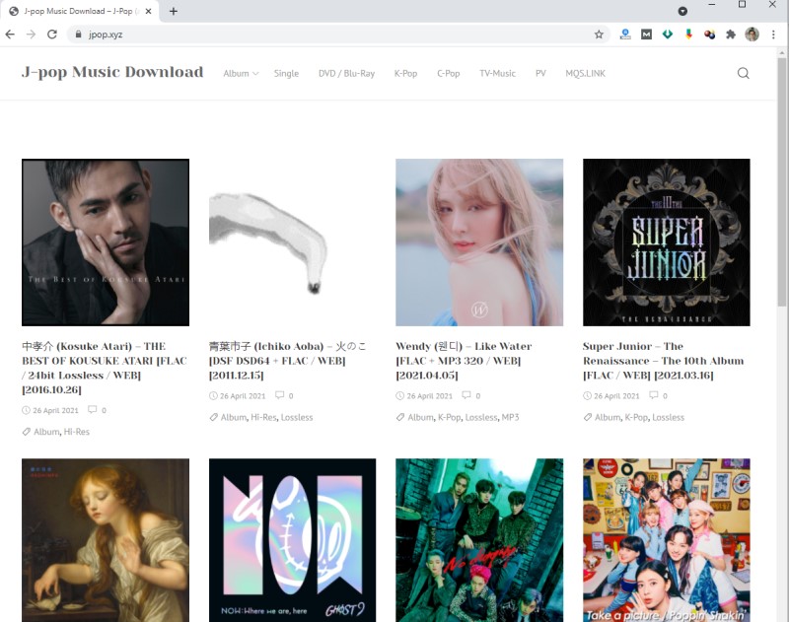Close the J-pop Music Download tab

[x=148, y=11]
